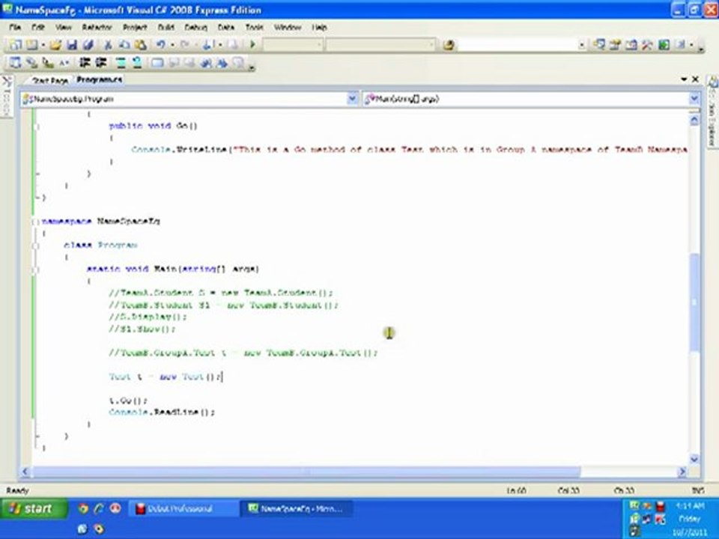This screenshot has height=539, width=719.
Task: Comment out the selected lines icon
Action: 121,63
